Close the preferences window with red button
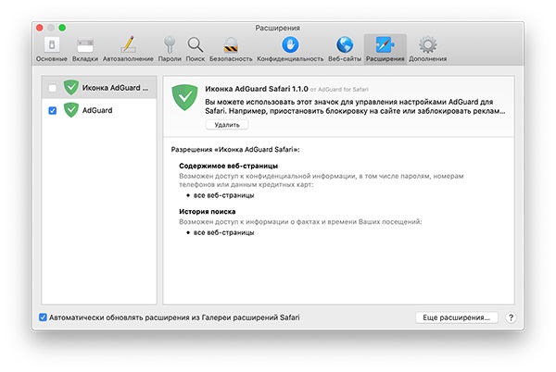Screen dimensions: 556x372 pos(40,28)
